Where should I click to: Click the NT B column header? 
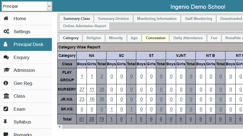[x=211, y=55]
